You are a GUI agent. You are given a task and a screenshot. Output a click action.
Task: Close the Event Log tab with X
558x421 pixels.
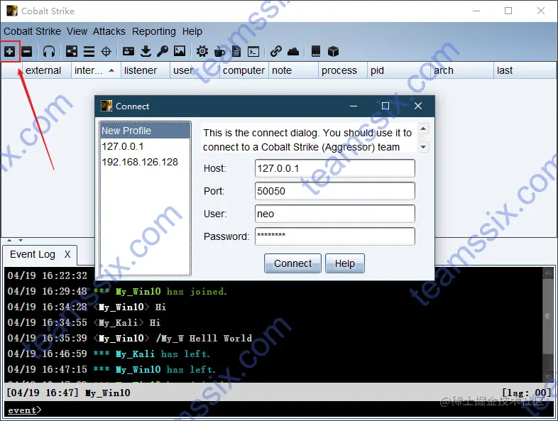click(x=67, y=254)
